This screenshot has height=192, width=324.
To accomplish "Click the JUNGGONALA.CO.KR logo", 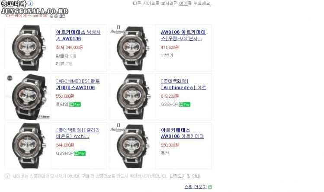I will click(35, 11).
